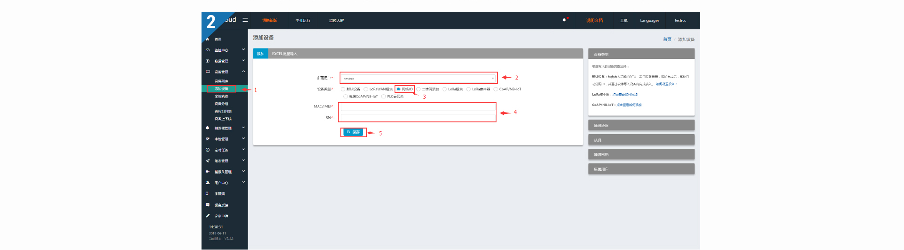
Task: Expand the 数据管理 sidebar chevron
Action: coord(243,60)
